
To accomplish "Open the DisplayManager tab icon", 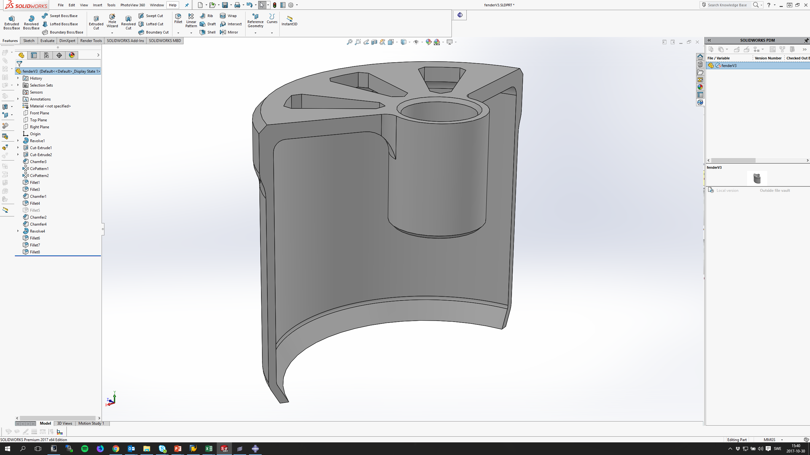I will point(72,55).
